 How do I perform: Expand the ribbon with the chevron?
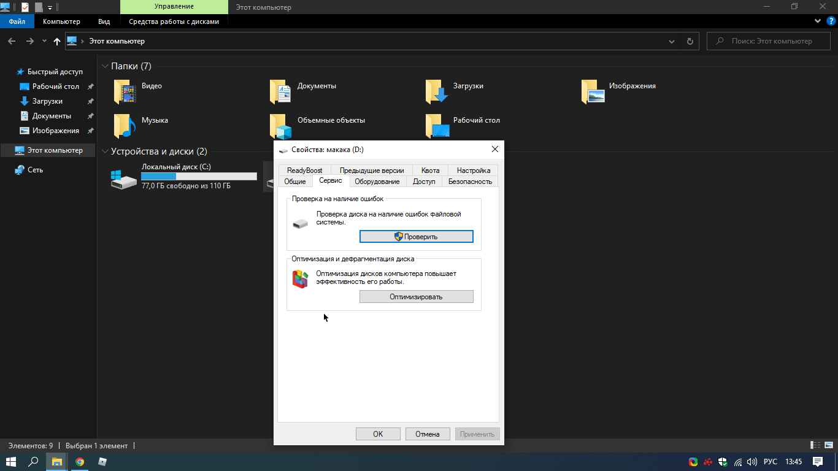[818, 21]
